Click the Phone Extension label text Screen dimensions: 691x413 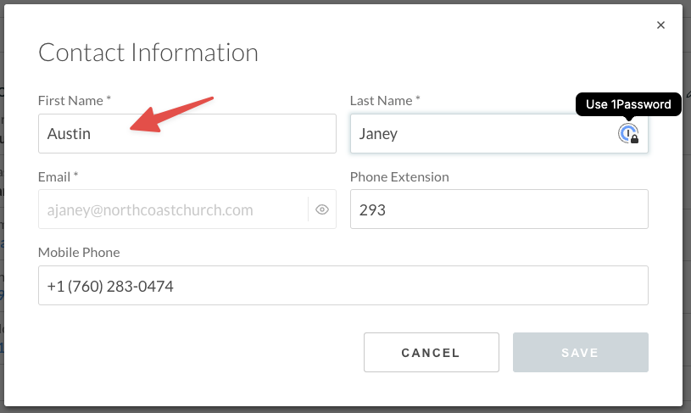coord(399,176)
